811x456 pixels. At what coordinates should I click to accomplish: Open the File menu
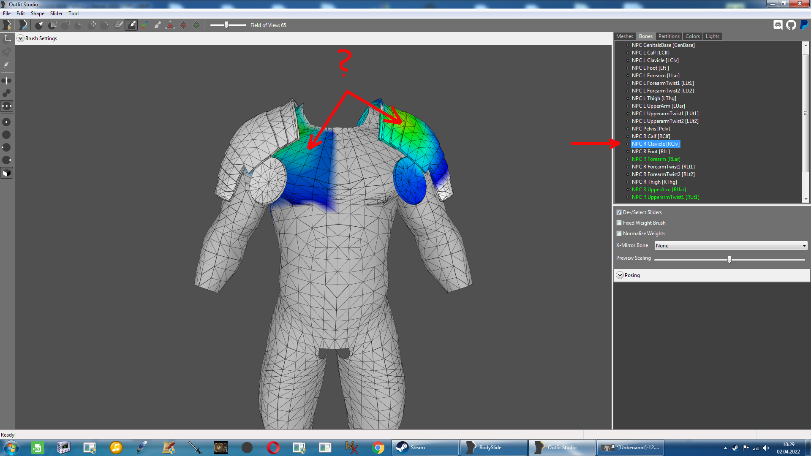click(x=7, y=14)
